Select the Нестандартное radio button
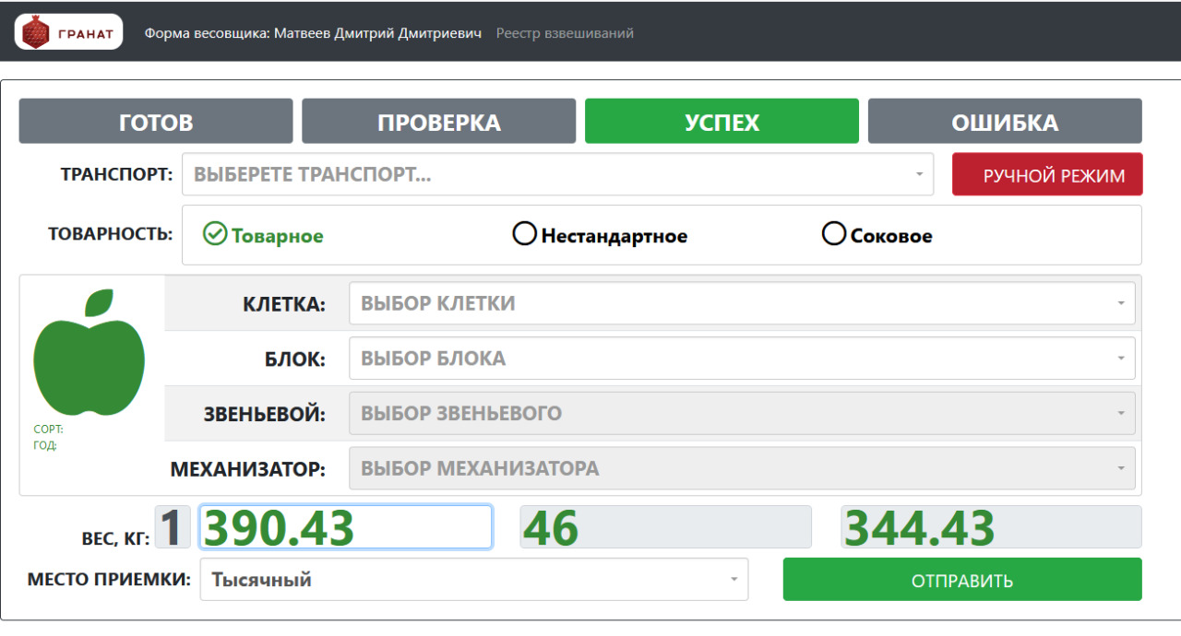The height and width of the screenshot is (636, 1181). pos(524,234)
